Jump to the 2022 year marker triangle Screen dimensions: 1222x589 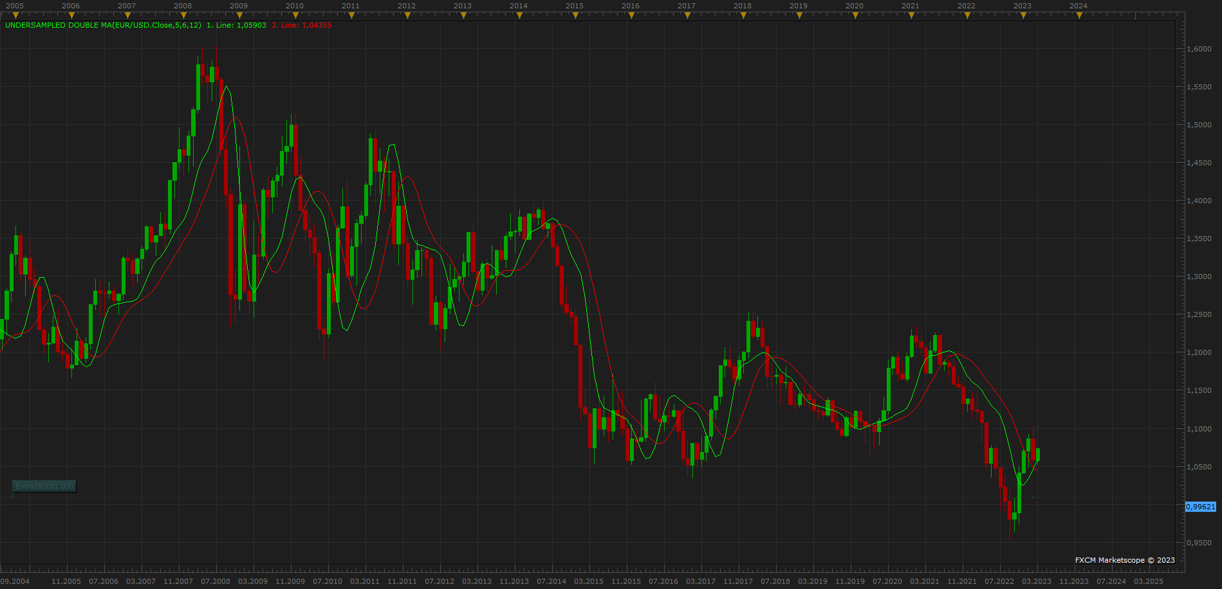coord(967,15)
